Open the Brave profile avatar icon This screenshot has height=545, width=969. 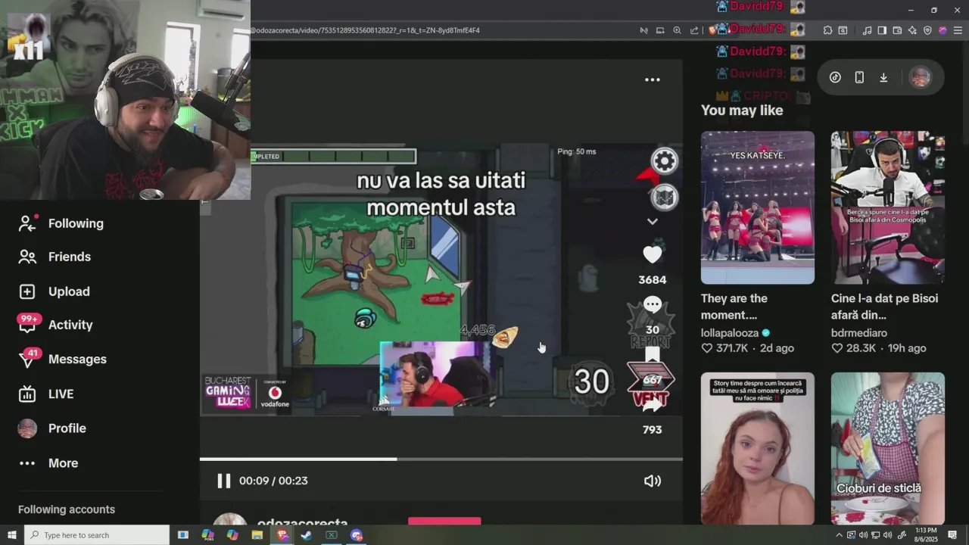[943, 30]
